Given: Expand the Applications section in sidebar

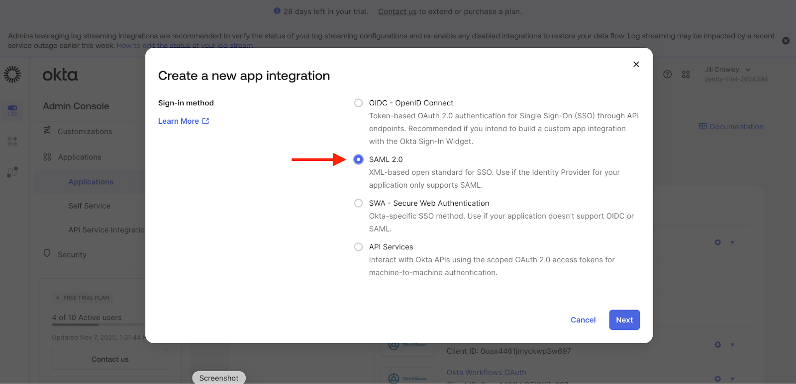Looking at the screenshot, I should point(80,157).
